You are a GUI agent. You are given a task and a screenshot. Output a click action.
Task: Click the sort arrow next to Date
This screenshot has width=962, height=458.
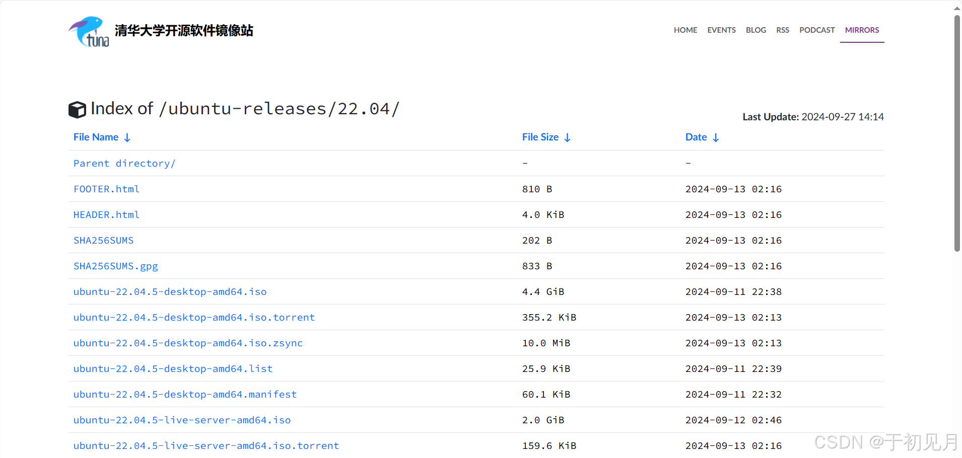[x=716, y=137]
